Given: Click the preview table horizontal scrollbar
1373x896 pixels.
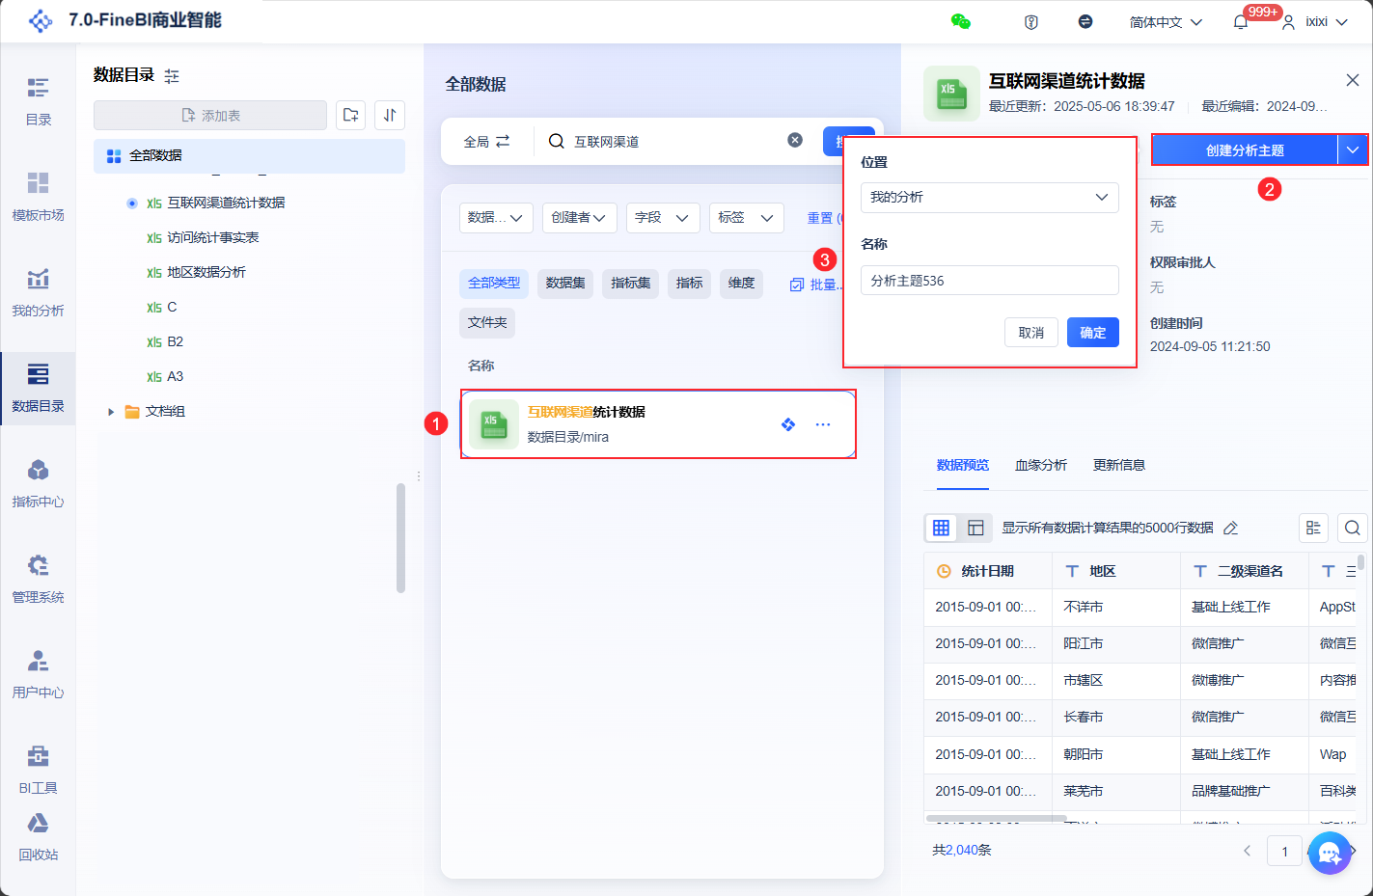Looking at the screenshot, I should [996, 819].
